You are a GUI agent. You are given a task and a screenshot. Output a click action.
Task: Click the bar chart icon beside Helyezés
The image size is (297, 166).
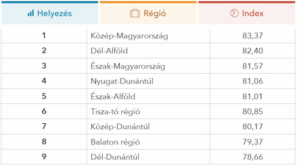coord(31,13)
